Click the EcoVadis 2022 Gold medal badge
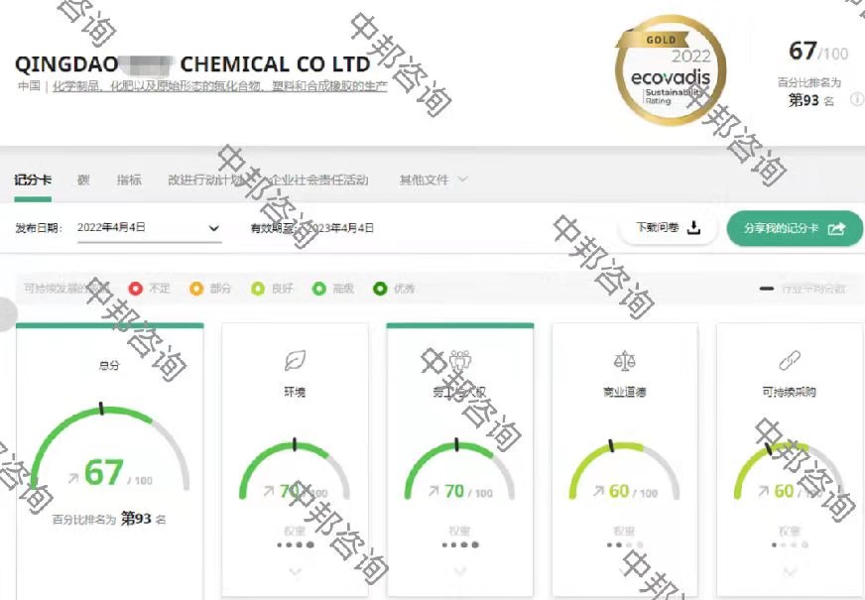 (671, 70)
